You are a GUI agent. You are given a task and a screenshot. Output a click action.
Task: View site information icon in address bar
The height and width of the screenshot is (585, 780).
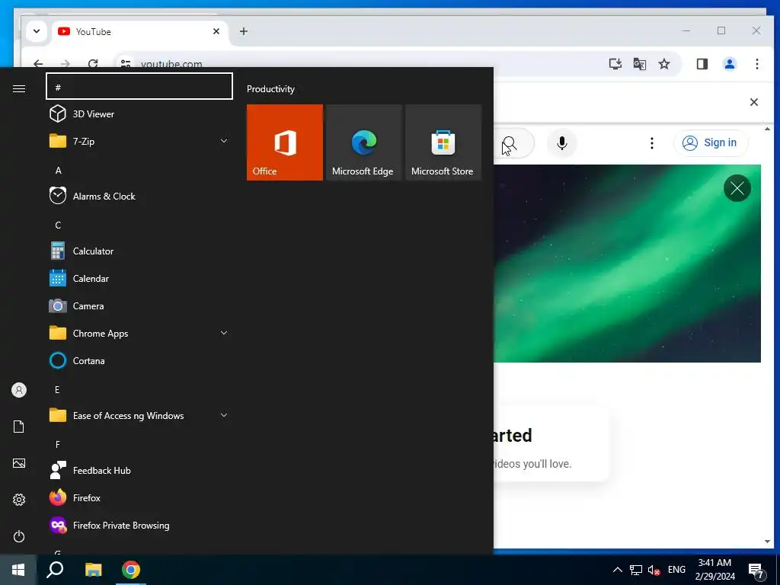coord(126,64)
